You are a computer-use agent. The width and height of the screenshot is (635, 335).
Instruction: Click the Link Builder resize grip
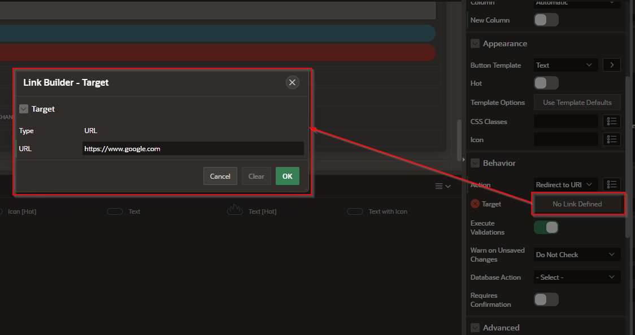click(x=306, y=189)
